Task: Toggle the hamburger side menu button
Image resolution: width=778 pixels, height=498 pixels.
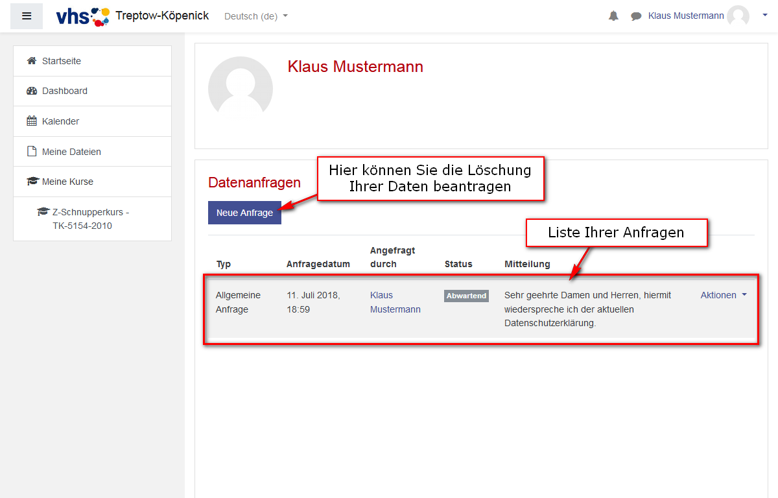Action: [x=27, y=16]
